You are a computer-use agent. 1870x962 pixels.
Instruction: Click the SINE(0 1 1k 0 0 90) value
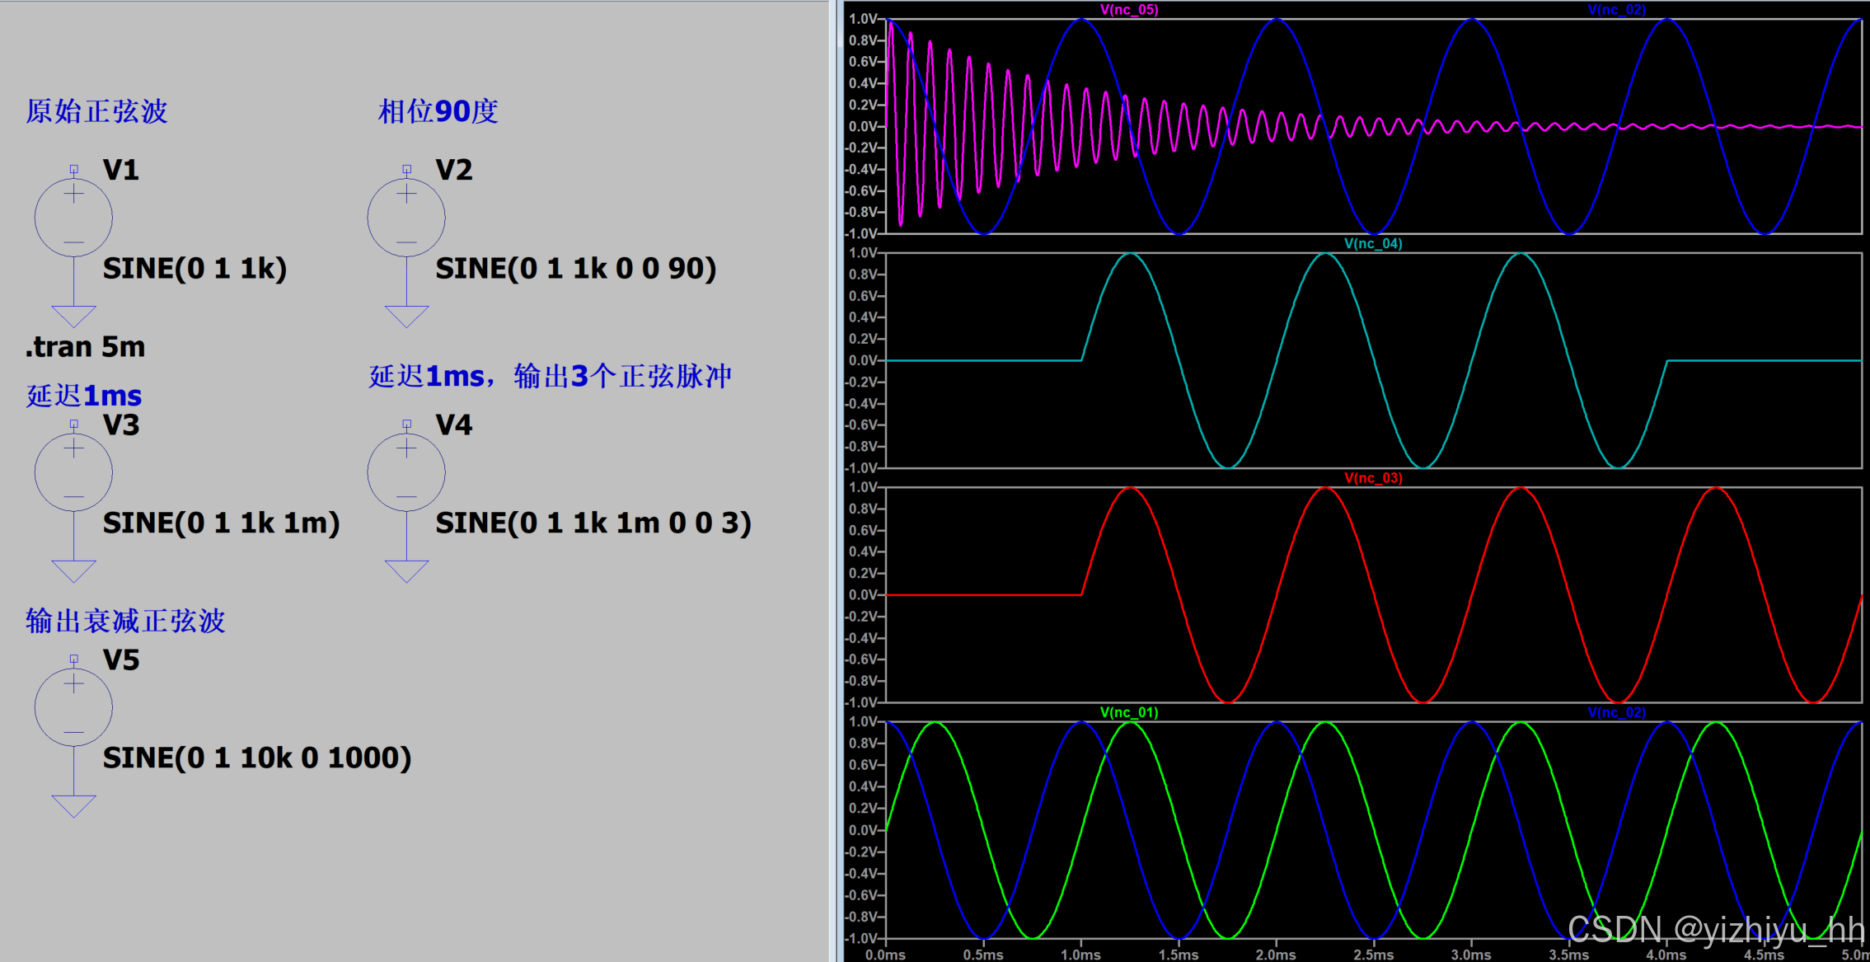[575, 269]
